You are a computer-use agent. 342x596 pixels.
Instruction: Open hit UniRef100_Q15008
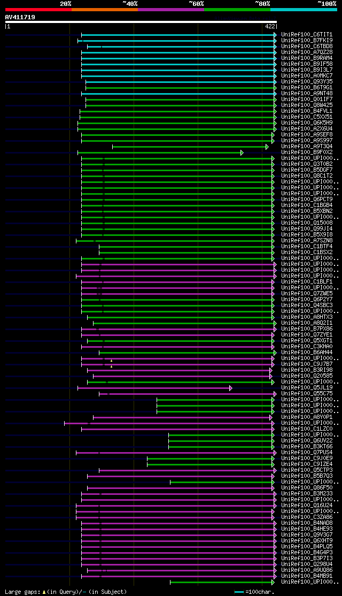click(x=307, y=223)
